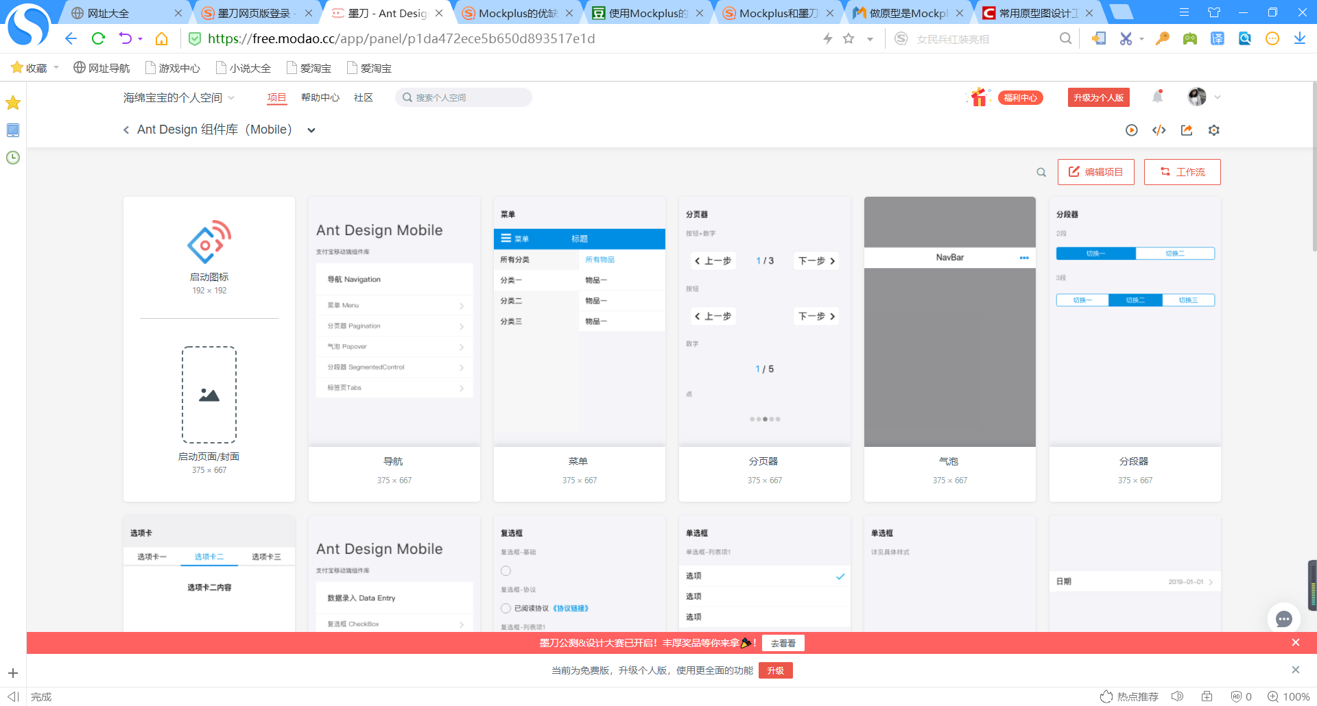Image resolution: width=1317 pixels, height=706 pixels.
Task: Select the 切换三 segment in 3段 control
Action: [x=1189, y=300]
